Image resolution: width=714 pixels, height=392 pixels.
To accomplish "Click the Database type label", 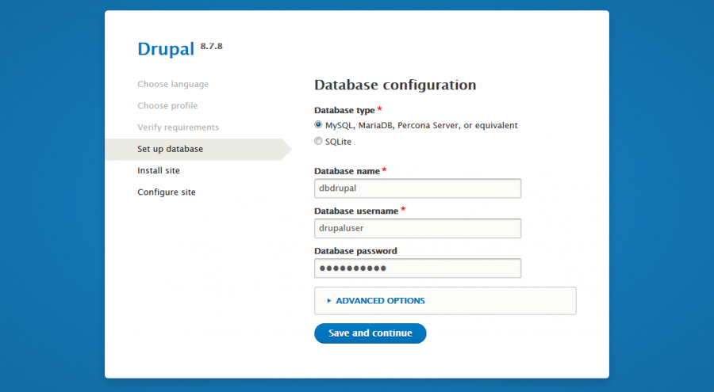I will pos(345,110).
